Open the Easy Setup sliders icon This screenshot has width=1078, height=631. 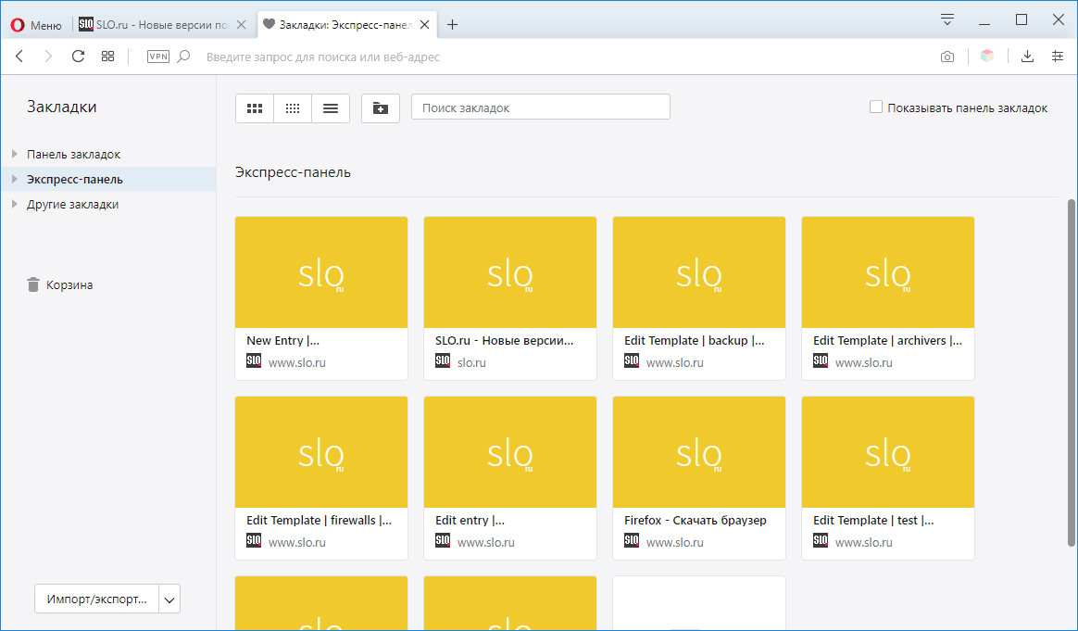(x=1058, y=57)
